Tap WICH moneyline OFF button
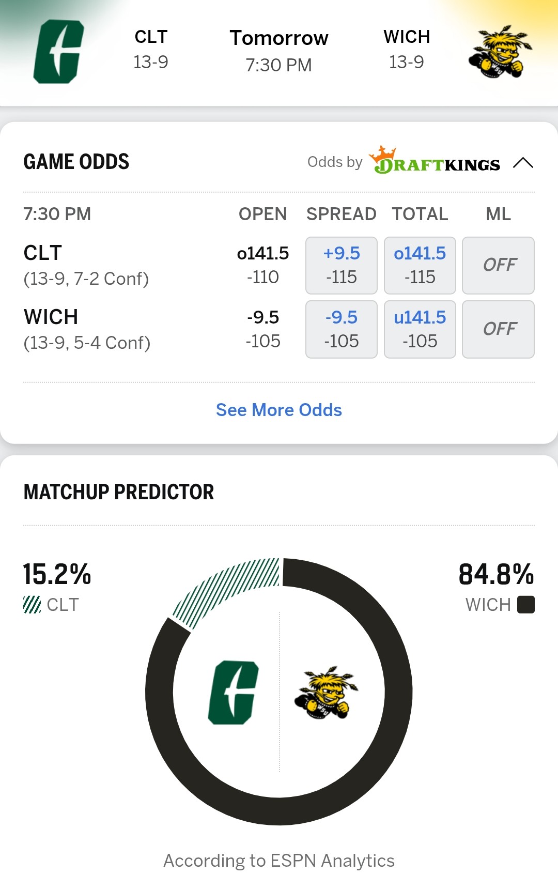This screenshot has width=558, height=890. point(498,329)
